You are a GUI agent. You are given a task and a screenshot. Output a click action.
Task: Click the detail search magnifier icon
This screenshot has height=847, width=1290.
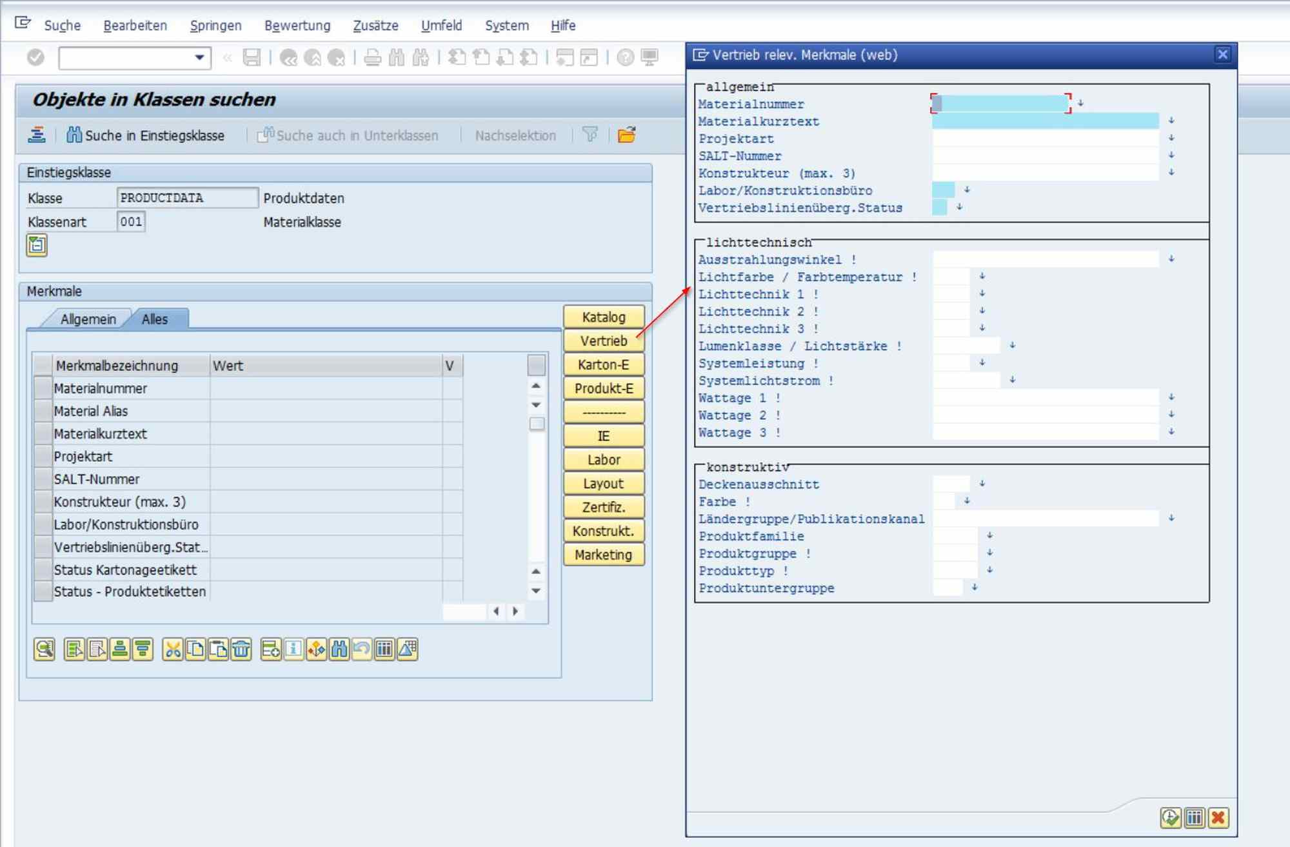(x=45, y=649)
